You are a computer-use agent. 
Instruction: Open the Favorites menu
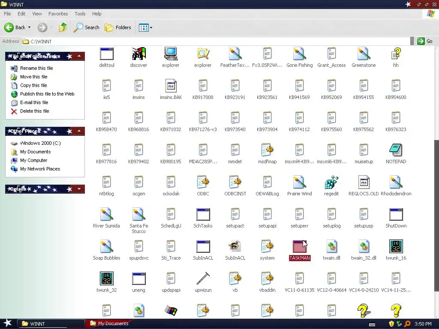(58, 14)
